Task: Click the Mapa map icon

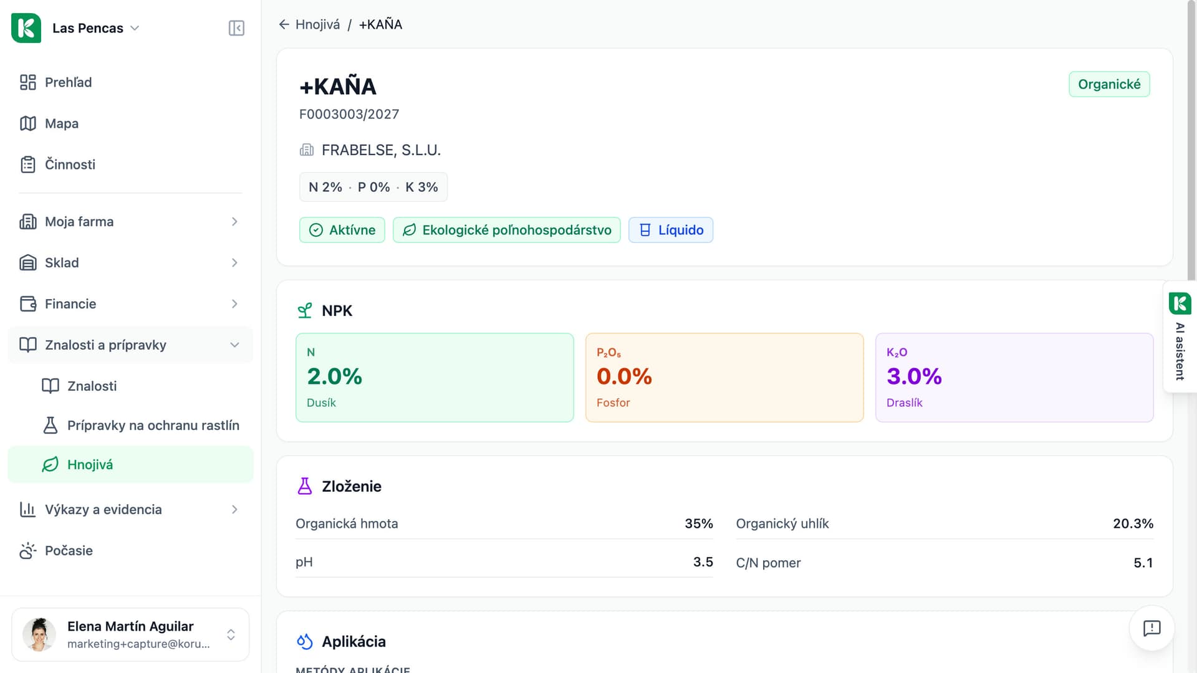Action: click(x=28, y=123)
